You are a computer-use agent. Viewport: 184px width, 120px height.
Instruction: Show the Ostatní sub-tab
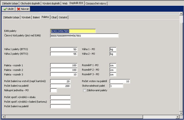pyautogui.click(x=63, y=18)
